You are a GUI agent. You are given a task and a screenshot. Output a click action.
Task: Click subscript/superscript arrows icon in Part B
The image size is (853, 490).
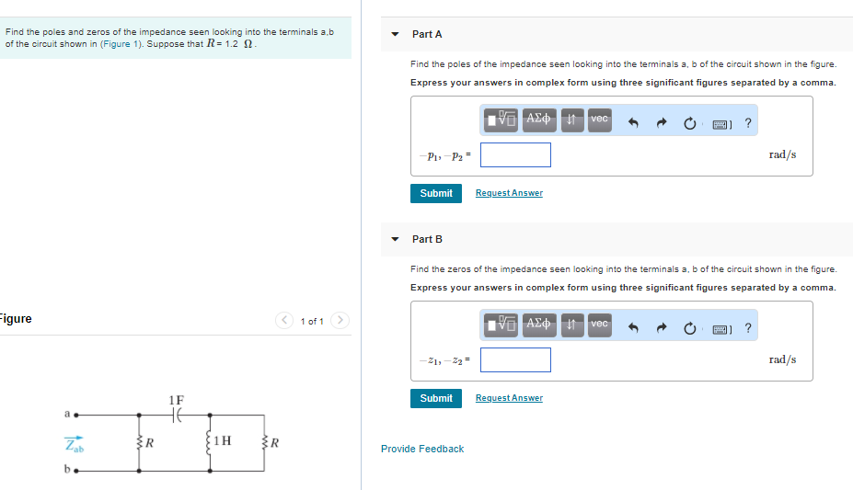[571, 325]
